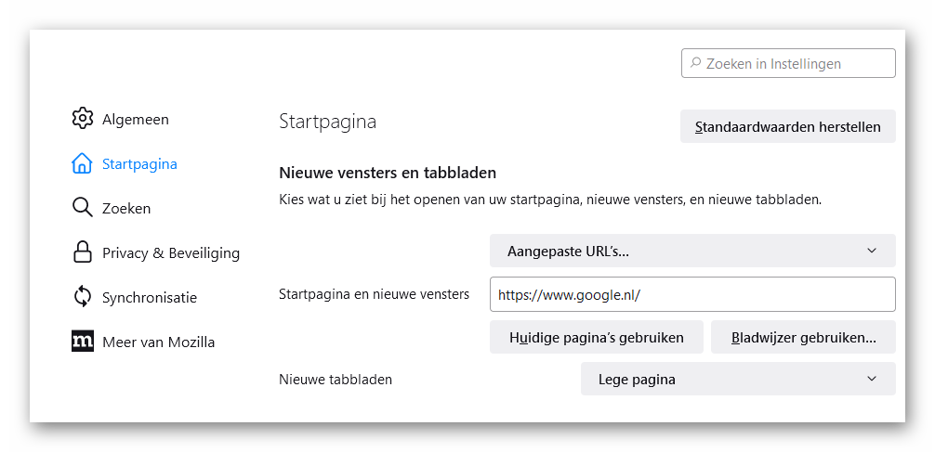This screenshot has height=452, width=935.
Task: Click the homepage URL field with google.nl
Action: tap(691, 294)
